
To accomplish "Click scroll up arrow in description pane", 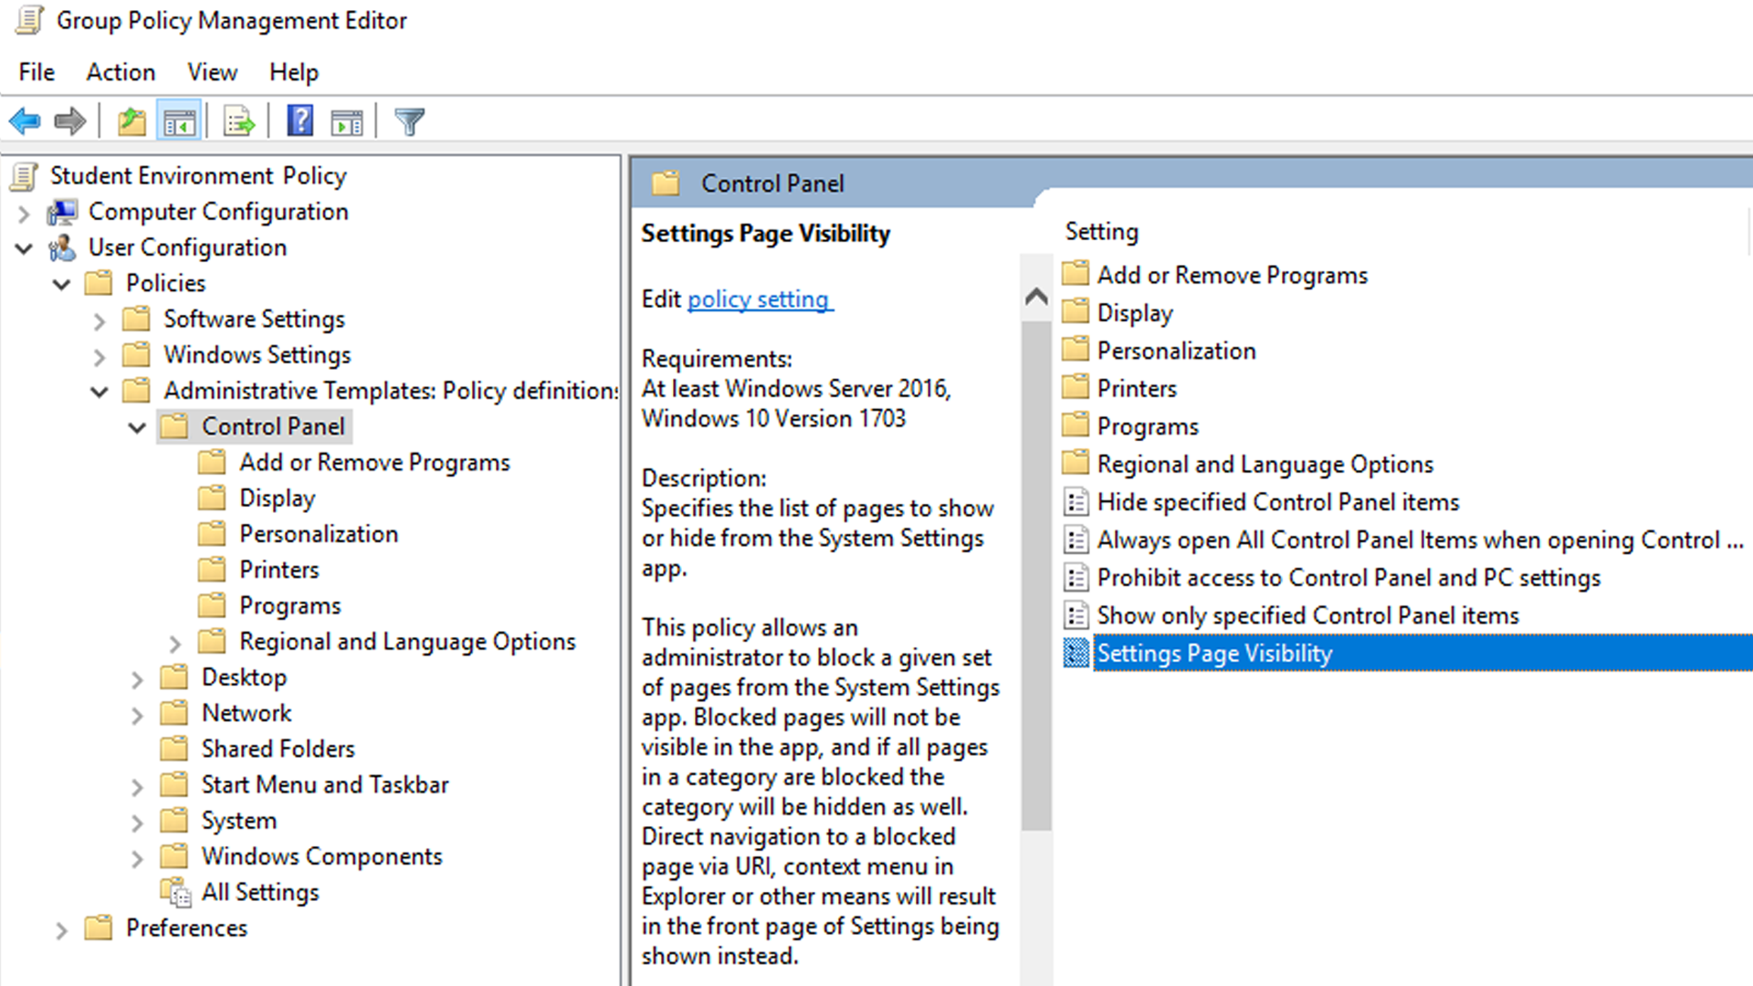I will click(1036, 296).
